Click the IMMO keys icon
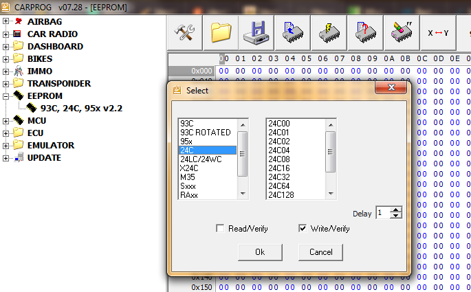The image size is (471, 292). coord(19,71)
